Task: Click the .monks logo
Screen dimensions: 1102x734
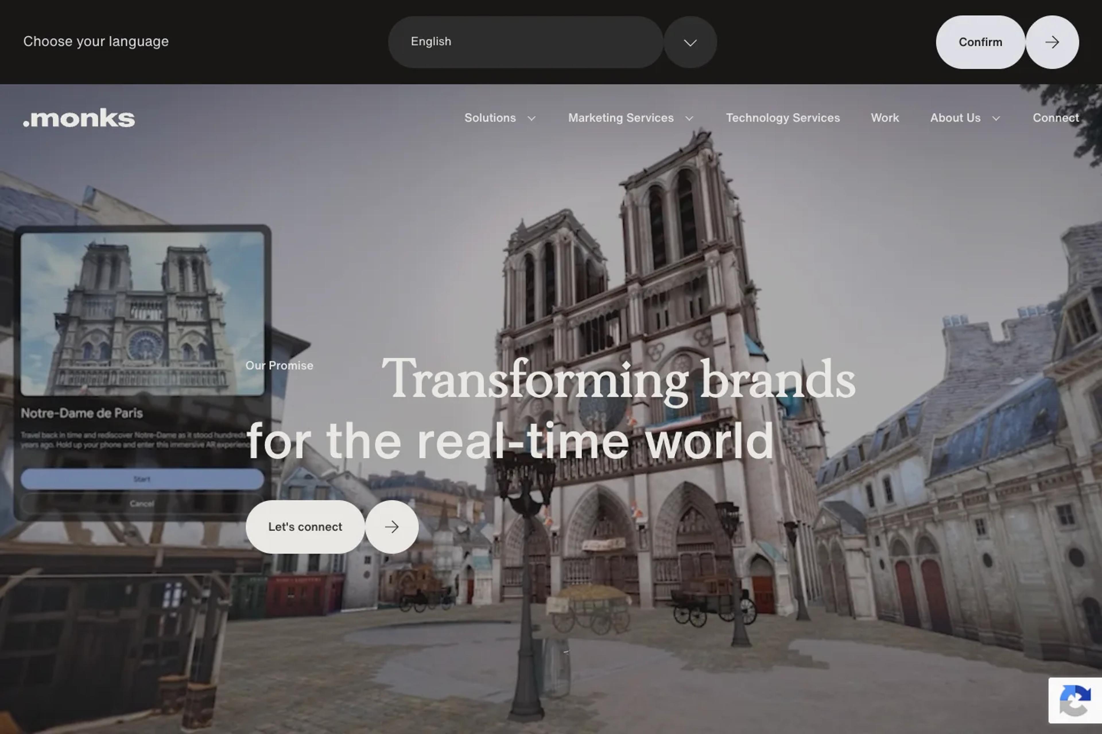Action: point(79,118)
